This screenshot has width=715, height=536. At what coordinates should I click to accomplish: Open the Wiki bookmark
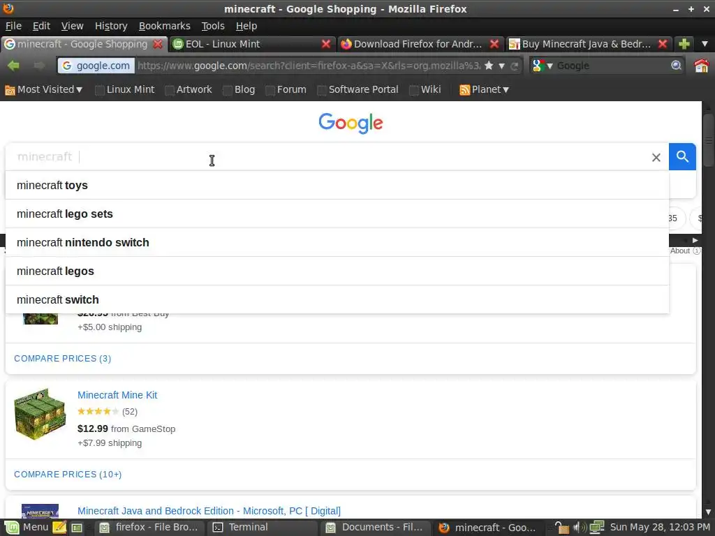point(425,90)
